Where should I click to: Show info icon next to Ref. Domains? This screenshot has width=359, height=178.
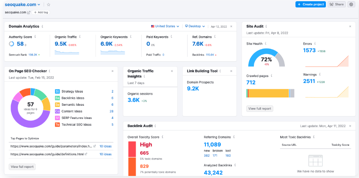point(215,37)
